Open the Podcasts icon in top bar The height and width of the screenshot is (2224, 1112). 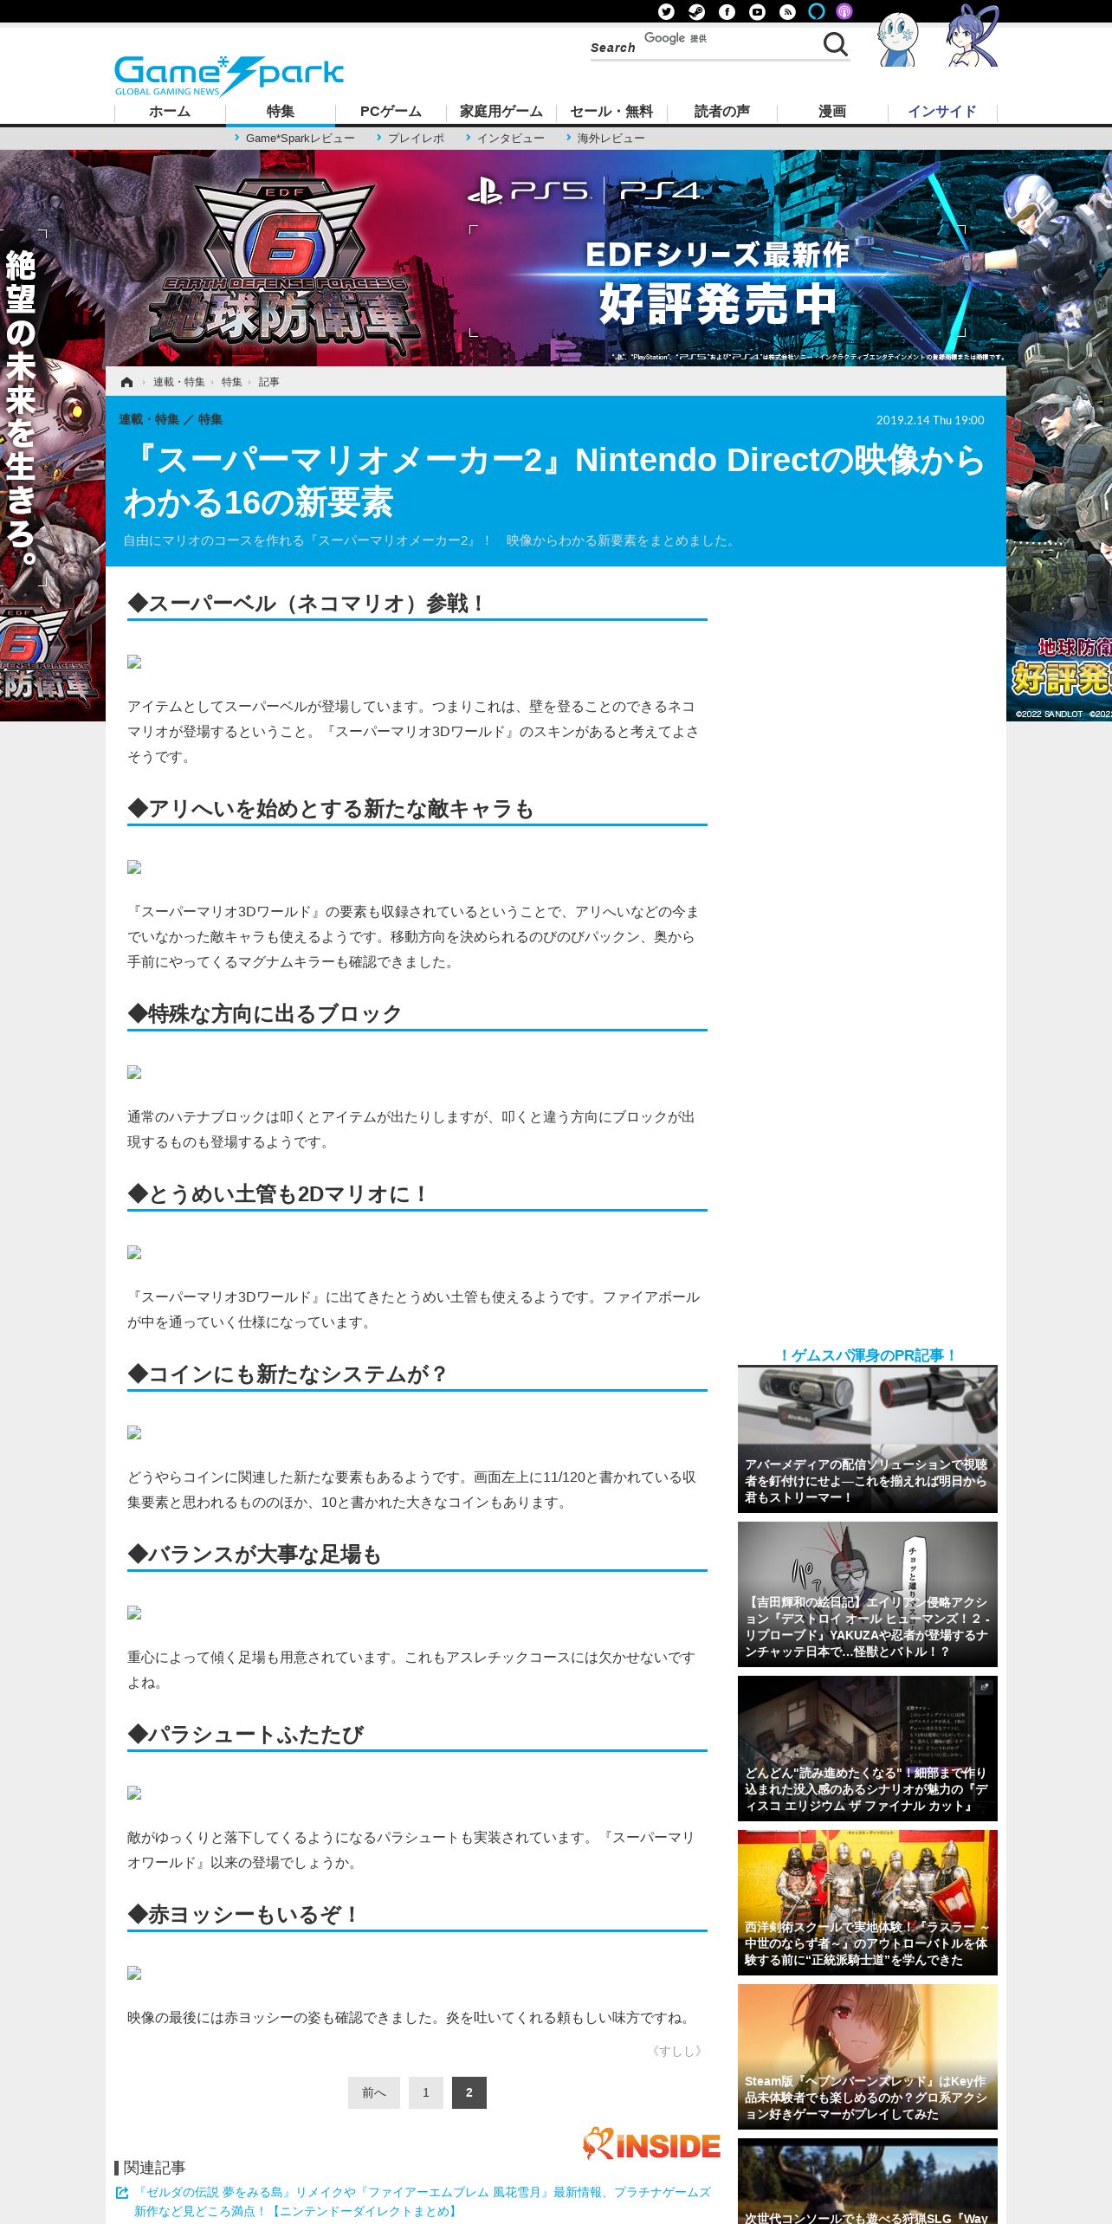click(844, 11)
